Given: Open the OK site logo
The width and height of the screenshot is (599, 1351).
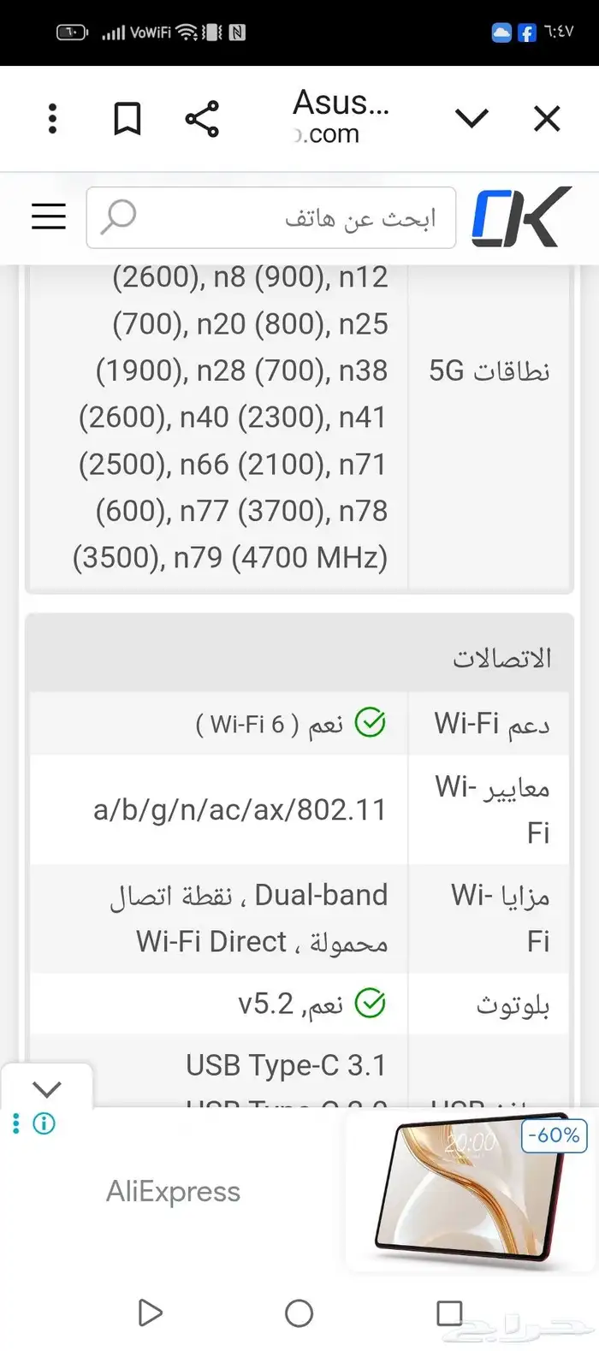Looking at the screenshot, I should [x=523, y=217].
